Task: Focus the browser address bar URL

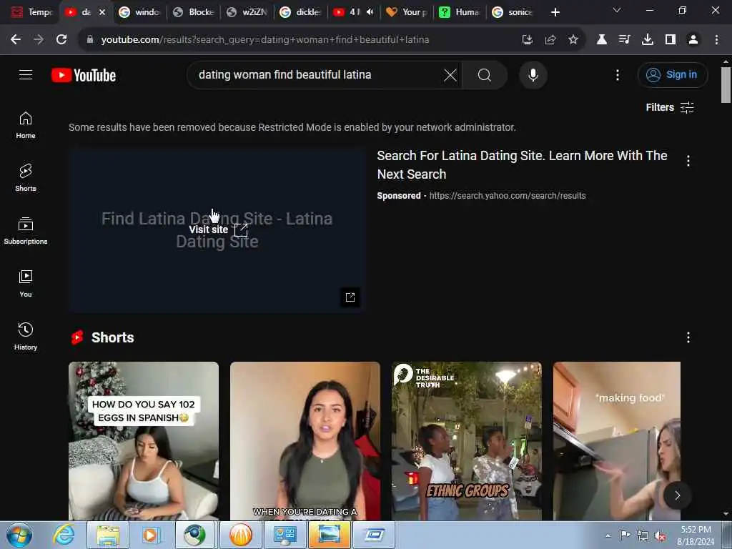Action: [264, 40]
